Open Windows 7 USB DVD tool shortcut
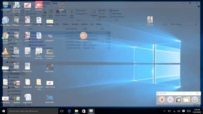203x114 pixels. tap(16, 7)
